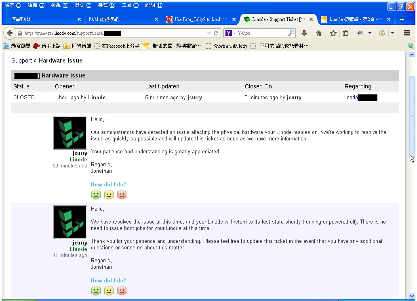Click the vertical scrollbar thumb
Image resolution: width=417 pixels, height=301 pixels.
(x=412, y=117)
